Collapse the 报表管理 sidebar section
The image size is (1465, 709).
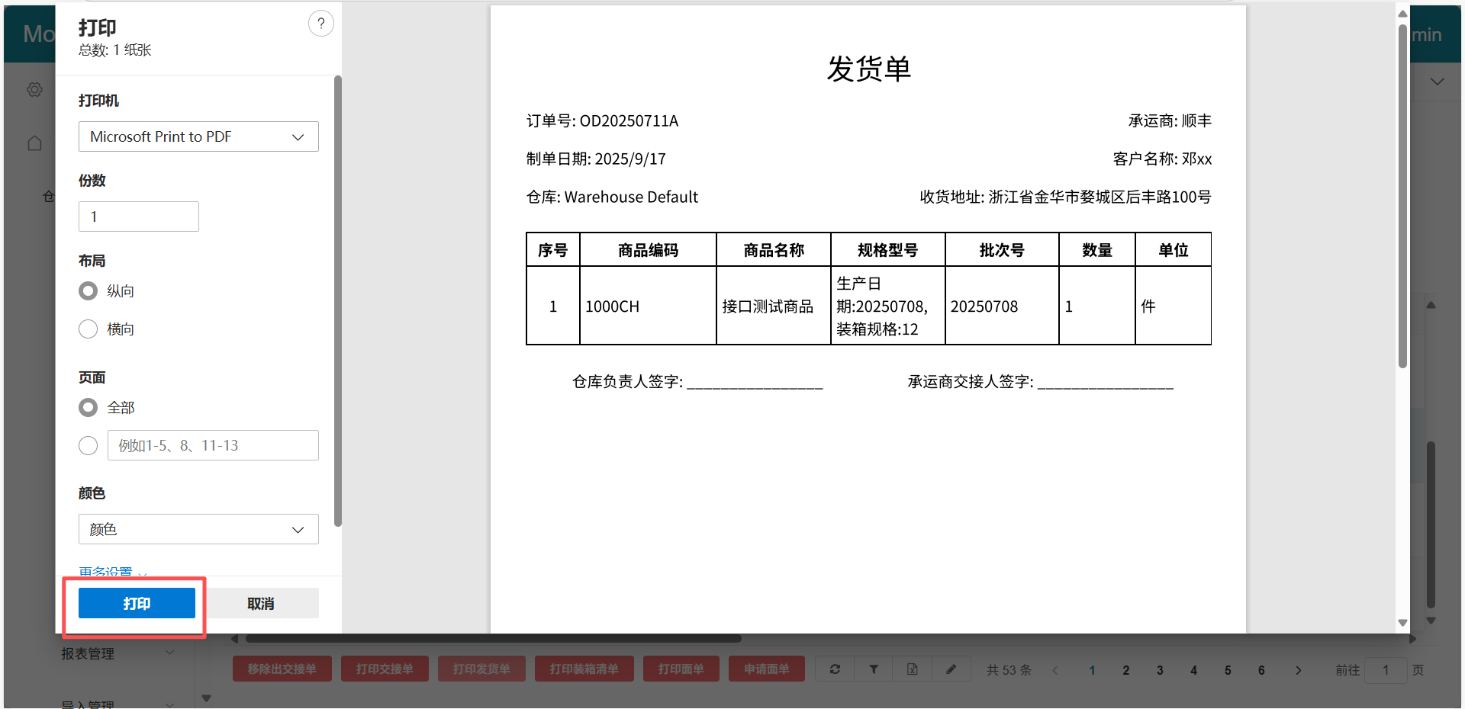coord(169,653)
